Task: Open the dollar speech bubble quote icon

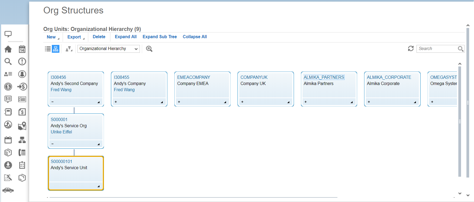Action: [8, 99]
